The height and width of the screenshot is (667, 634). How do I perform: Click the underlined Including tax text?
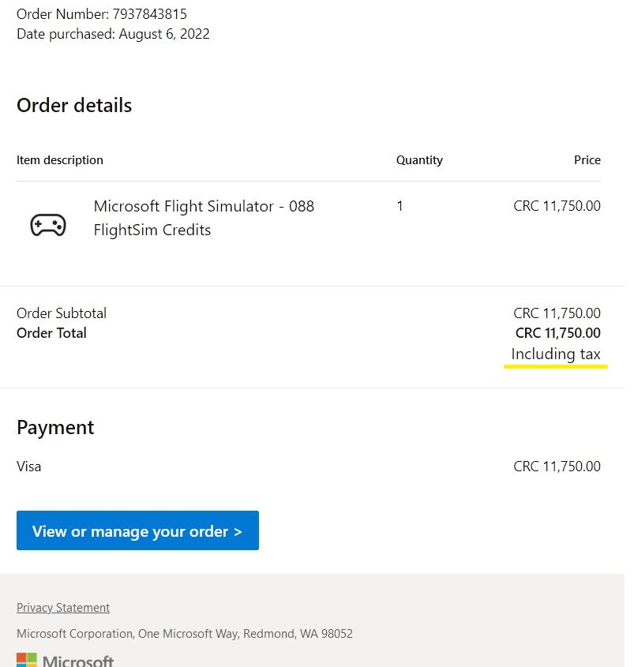click(x=556, y=354)
